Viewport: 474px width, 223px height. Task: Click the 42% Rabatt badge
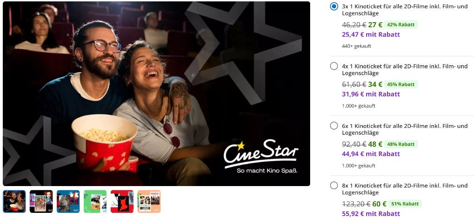pyautogui.click(x=401, y=25)
